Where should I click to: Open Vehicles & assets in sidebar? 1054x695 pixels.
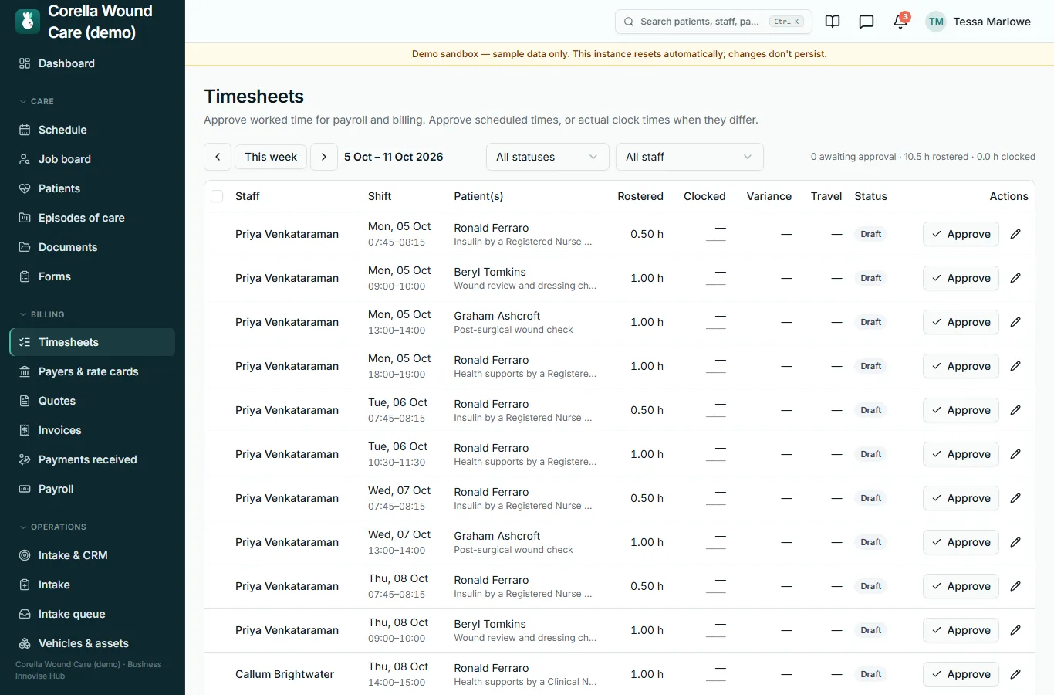93,643
